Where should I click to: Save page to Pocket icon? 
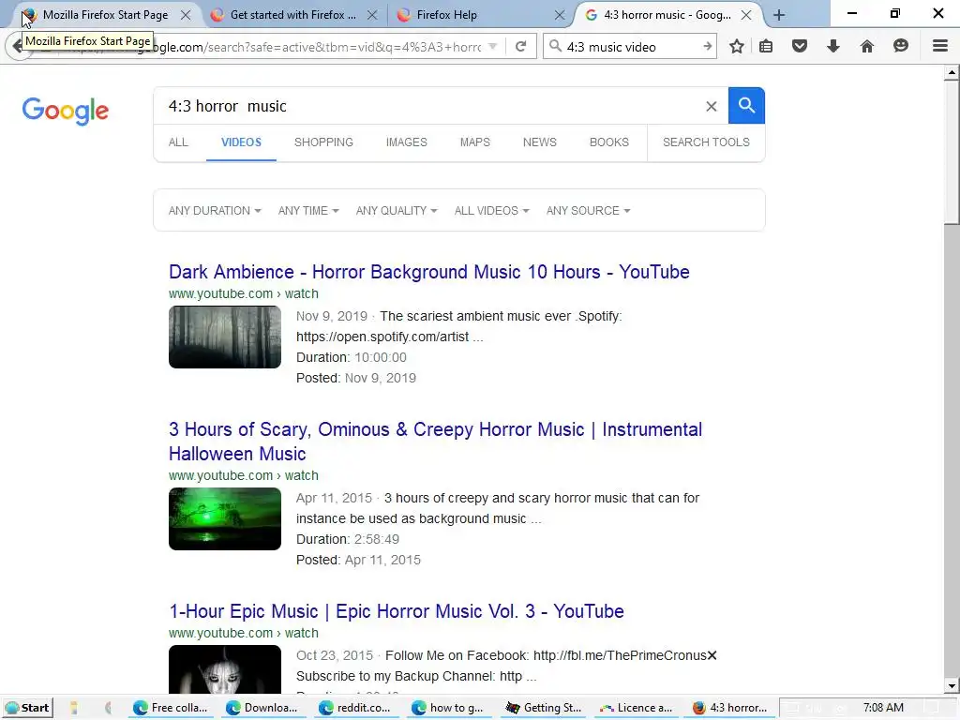click(x=800, y=46)
